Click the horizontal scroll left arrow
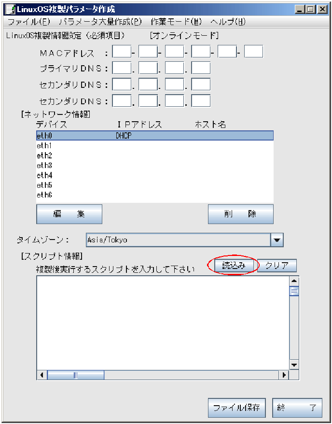332x424 pixels. coord(41,375)
